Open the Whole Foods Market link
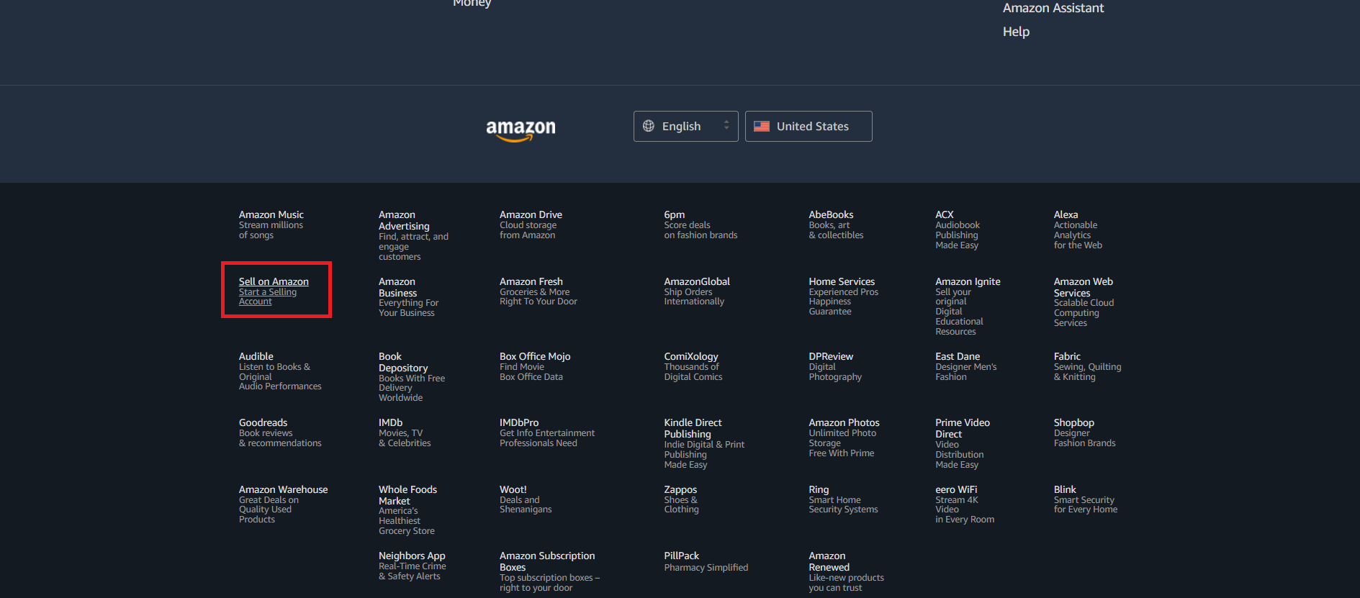The image size is (1360, 598). 407,510
